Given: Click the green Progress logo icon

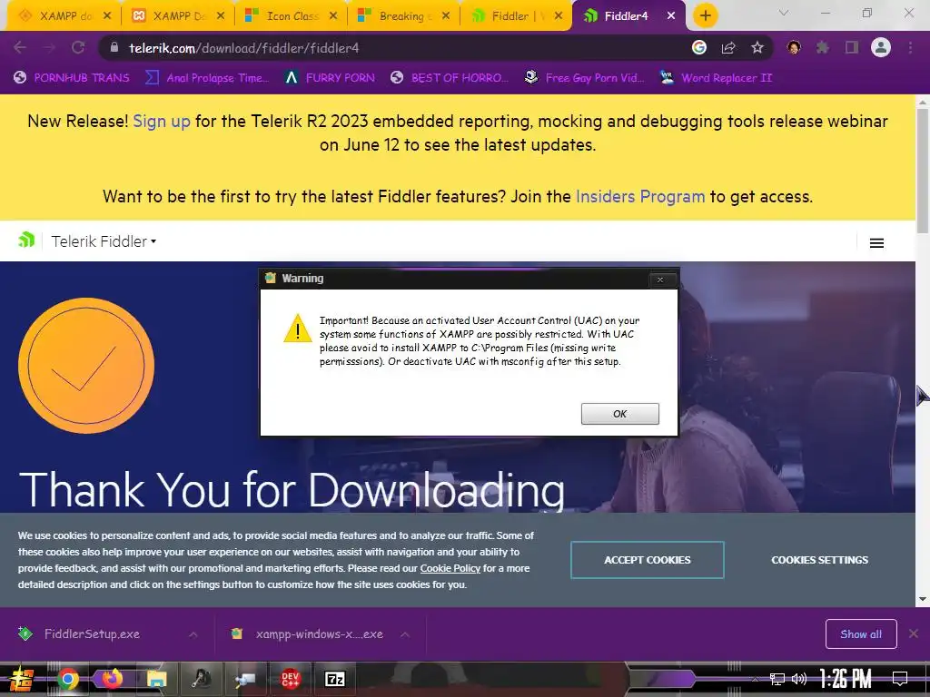Looking at the screenshot, I should [26, 240].
